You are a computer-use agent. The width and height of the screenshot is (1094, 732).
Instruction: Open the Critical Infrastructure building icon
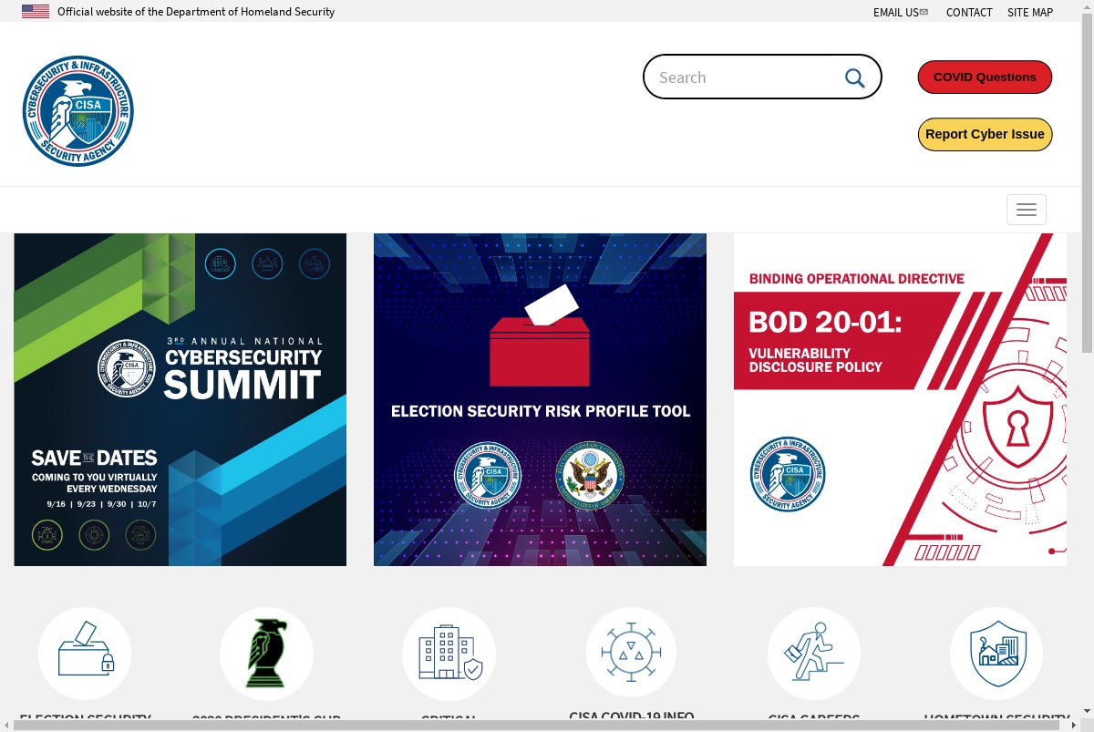coord(449,654)
